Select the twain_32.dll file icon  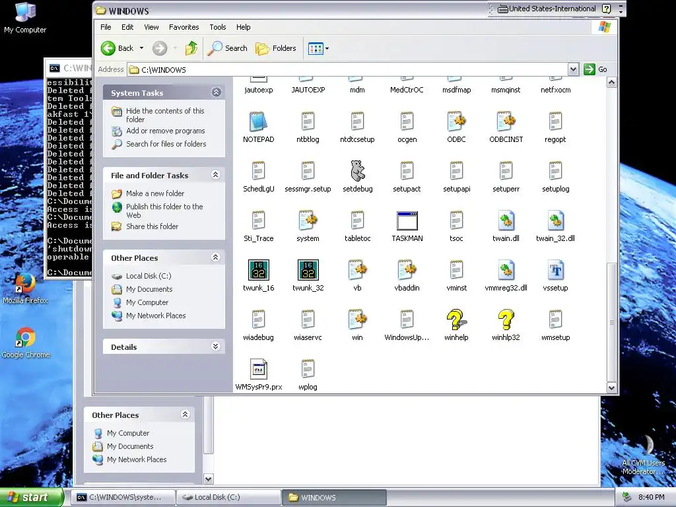(x=555, y=220)
